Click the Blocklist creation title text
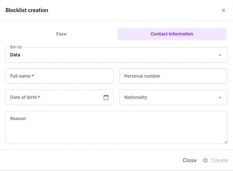233x171 pixels. click(27, 10)
